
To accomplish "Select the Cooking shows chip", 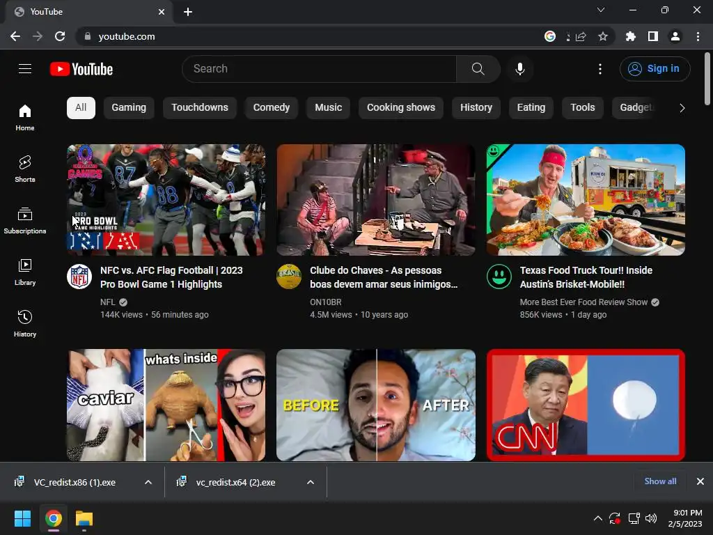I will (x=401, y=108).
